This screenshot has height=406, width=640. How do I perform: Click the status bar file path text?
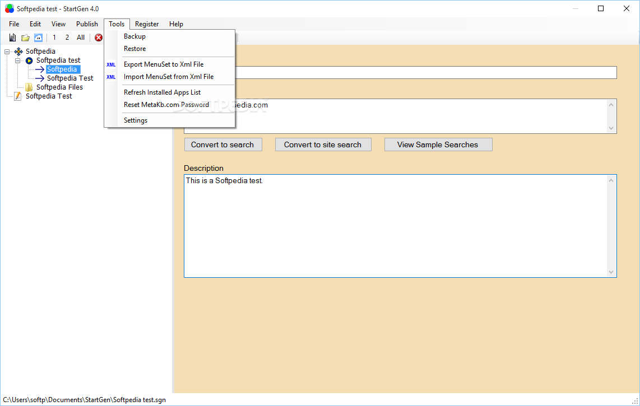tap(85, 400)
